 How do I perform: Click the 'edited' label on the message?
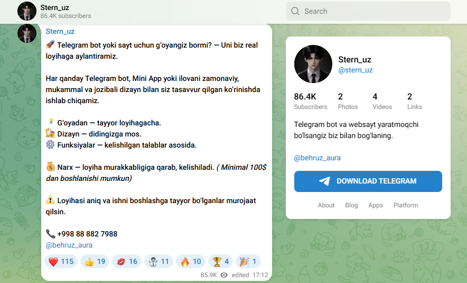(240, 275)
